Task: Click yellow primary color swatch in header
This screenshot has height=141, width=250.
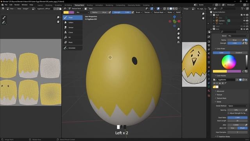Action: pyautogui.click(x=66, y=12)
